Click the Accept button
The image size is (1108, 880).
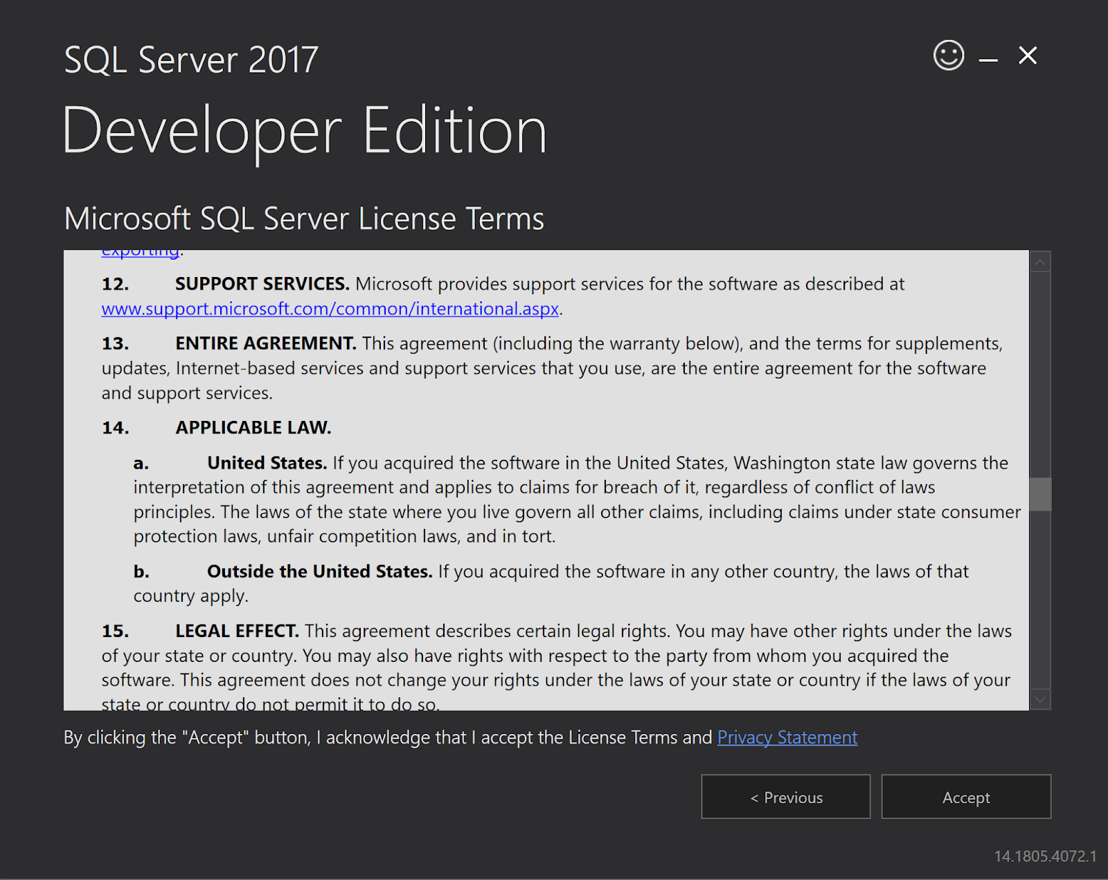coord(965,796)
